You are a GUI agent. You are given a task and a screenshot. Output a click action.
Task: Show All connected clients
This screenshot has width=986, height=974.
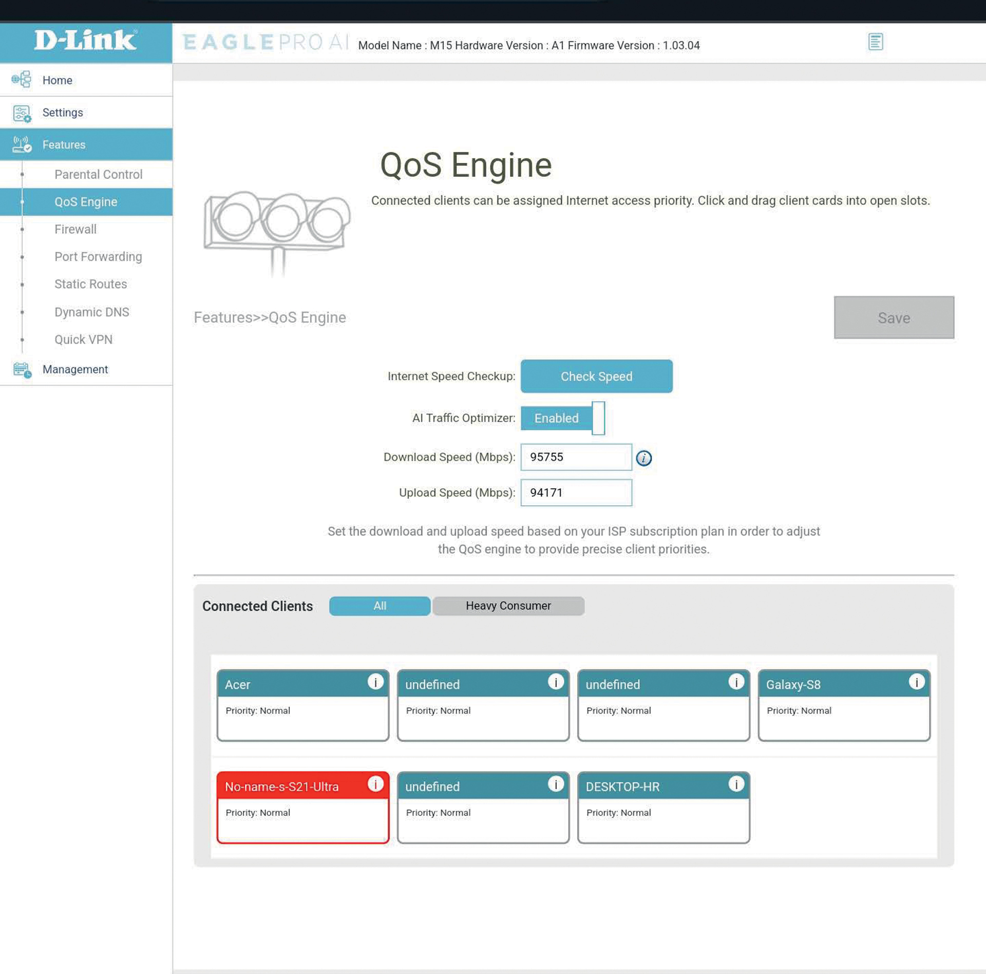380,606
